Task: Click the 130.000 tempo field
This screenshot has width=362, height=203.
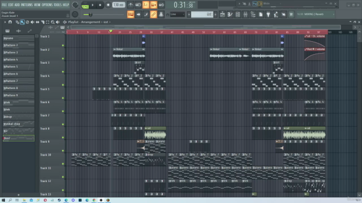Action: pyautogui.click(x=118, y=5)
